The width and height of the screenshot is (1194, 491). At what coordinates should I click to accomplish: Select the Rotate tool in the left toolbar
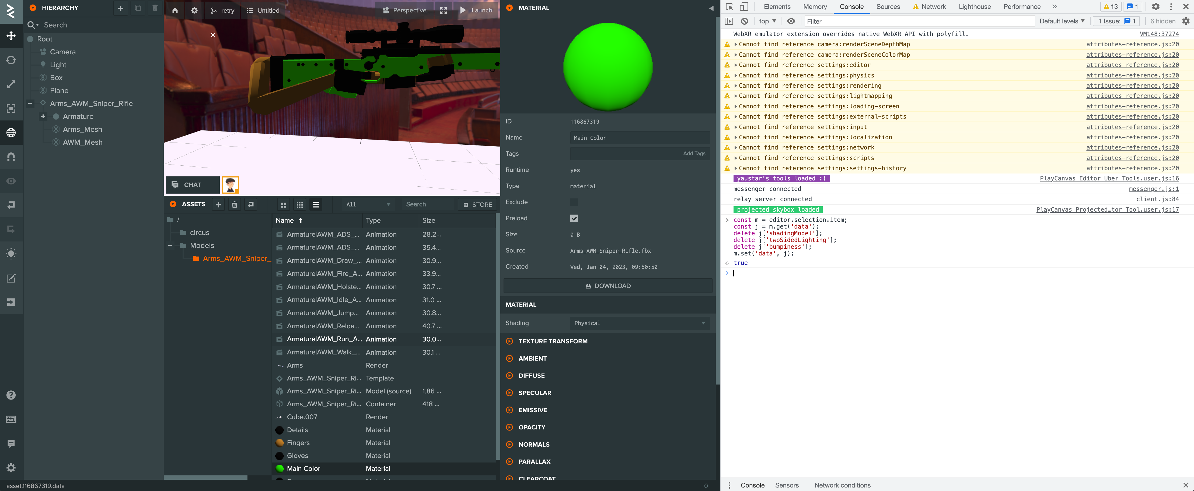(12, 60)
